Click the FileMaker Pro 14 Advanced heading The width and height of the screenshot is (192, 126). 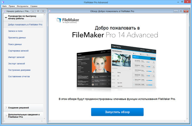pyautogui.click(x=115, y=35)
